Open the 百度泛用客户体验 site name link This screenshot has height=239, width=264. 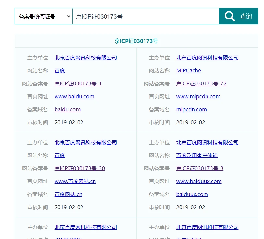[x=197, y=155]
